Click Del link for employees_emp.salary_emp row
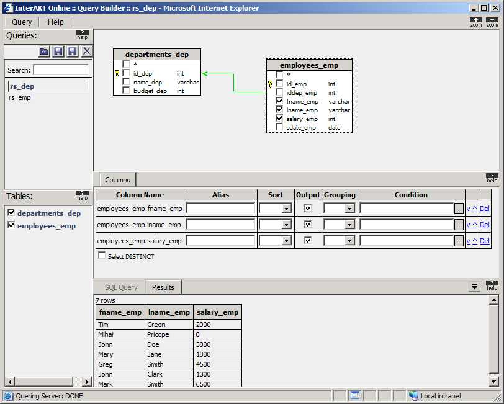 (485, 241)
